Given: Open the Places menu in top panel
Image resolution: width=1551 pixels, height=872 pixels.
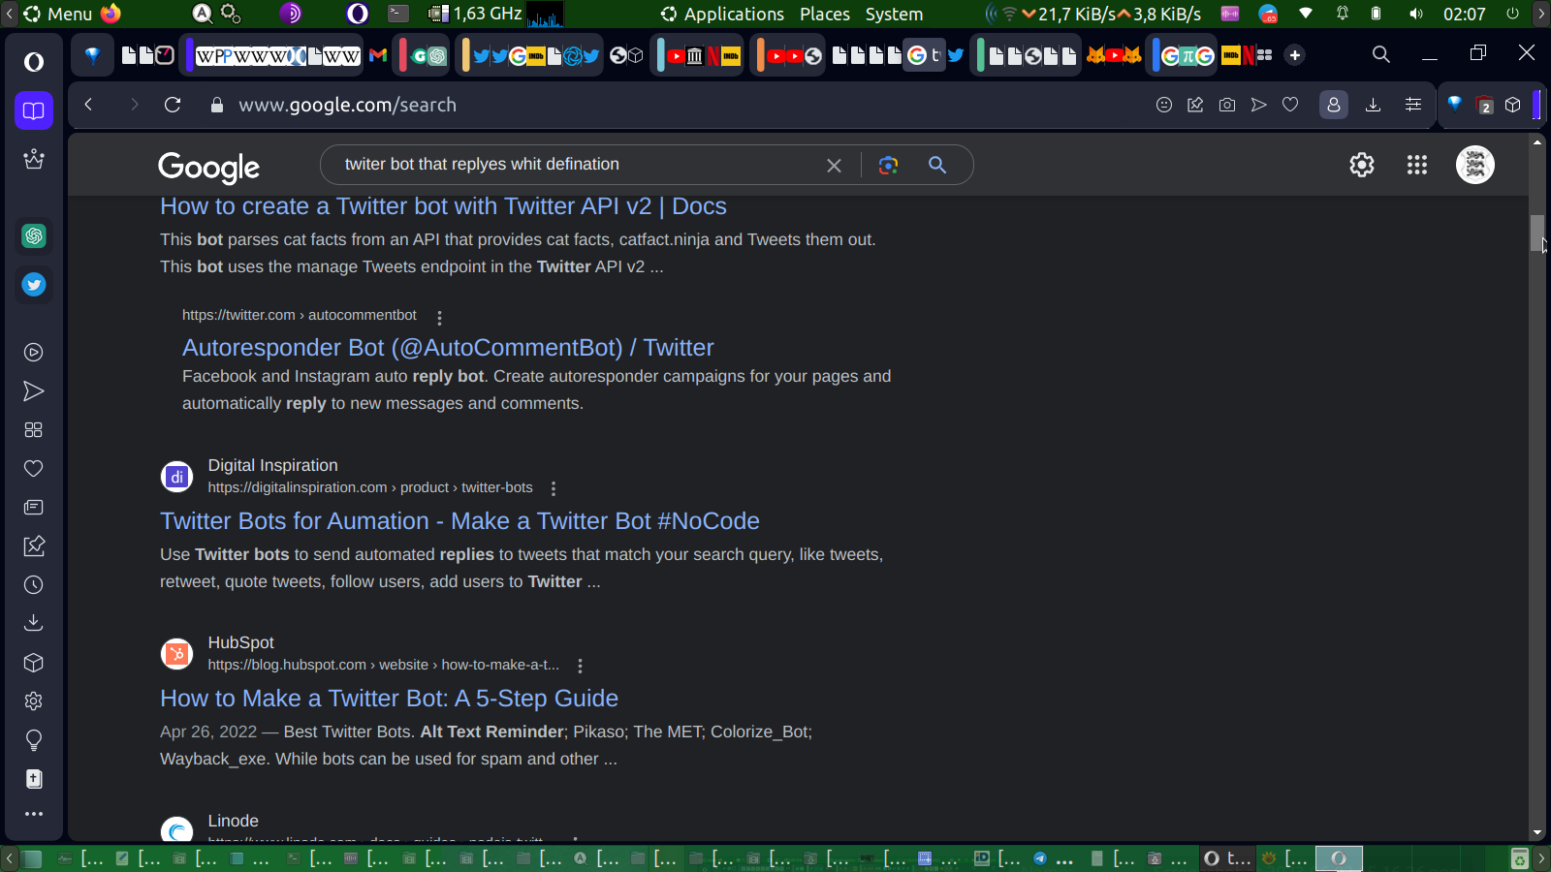Looking at the screenshot, I should (825, 14).
